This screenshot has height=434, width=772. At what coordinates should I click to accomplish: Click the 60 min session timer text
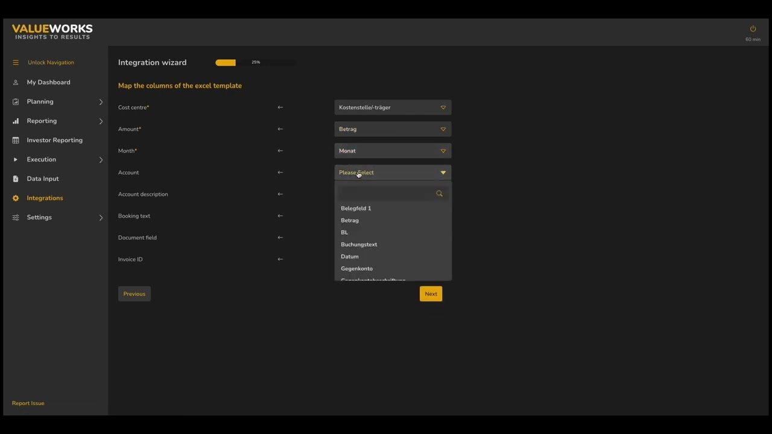[753, 40]
